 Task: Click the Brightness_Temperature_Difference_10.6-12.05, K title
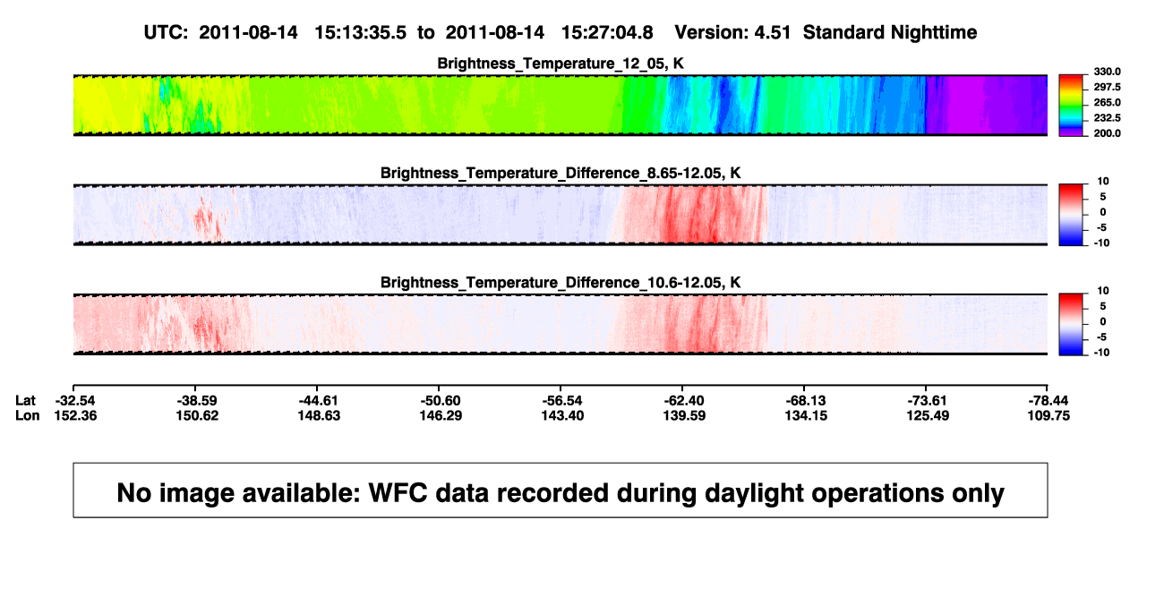(x=561, y=283)
